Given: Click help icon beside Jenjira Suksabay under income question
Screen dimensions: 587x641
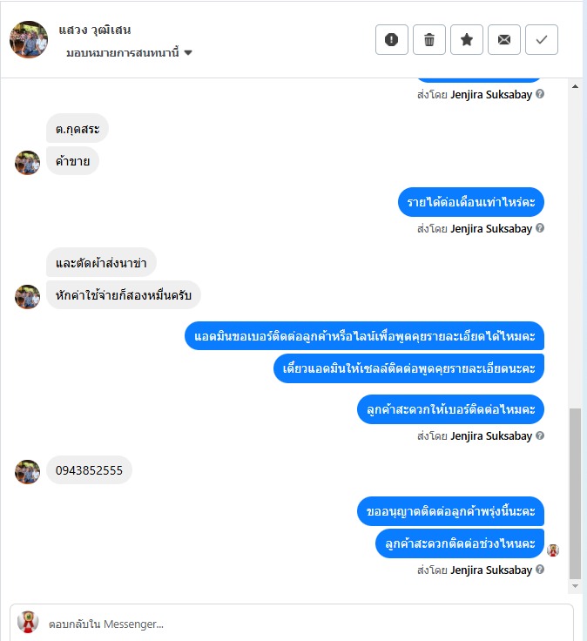Looking at the screenshot, I should click(x=540, y=227).
